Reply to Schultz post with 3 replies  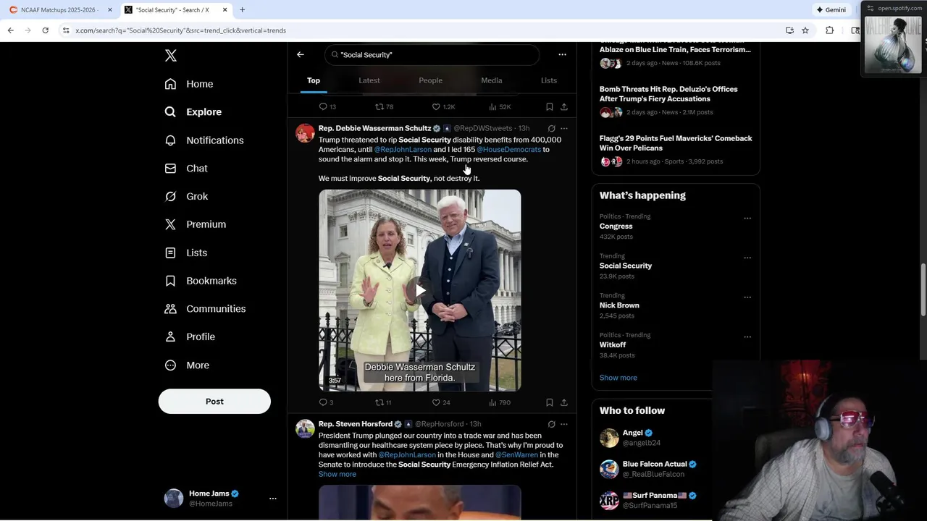[x=326, y=402]
